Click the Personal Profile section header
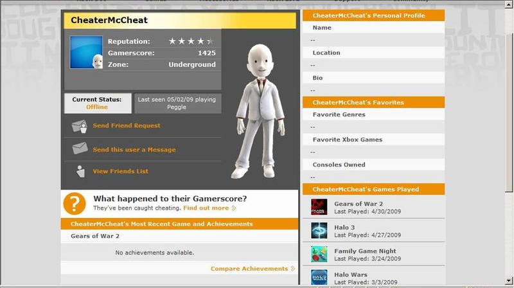The height and width of the screenshot is (288, 514). [373, 15]
